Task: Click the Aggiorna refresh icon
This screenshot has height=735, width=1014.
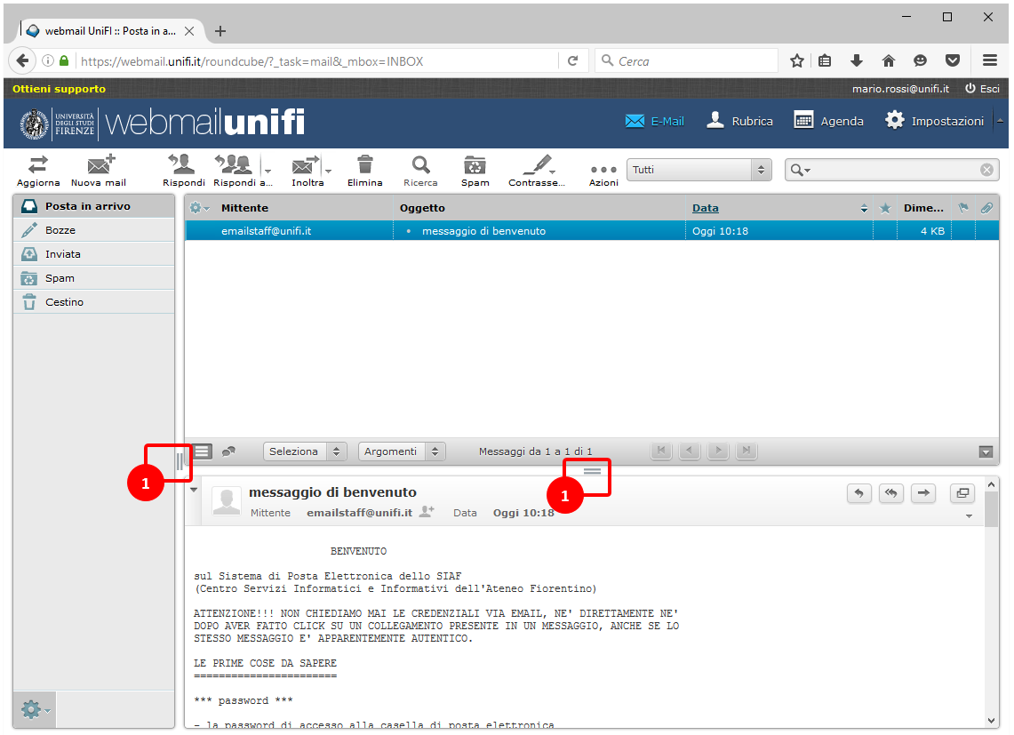Action: (x=38, y=165)
